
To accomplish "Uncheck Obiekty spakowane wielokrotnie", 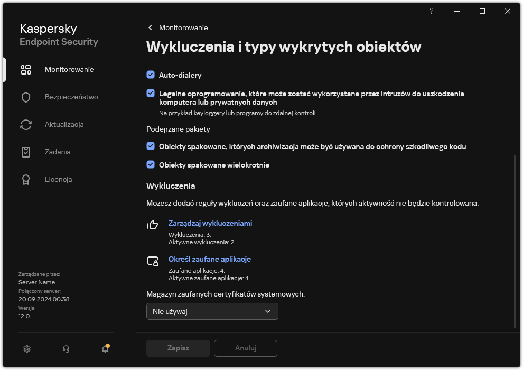I will (150, 164).
